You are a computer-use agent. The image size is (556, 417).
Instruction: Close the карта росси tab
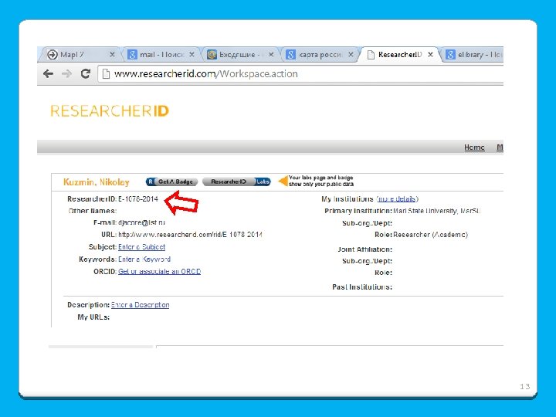tap(351, 55)
